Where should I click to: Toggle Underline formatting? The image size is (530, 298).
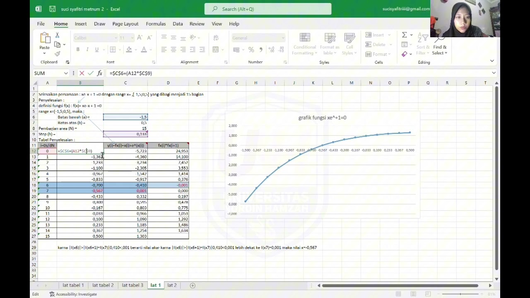pos(97,50)
